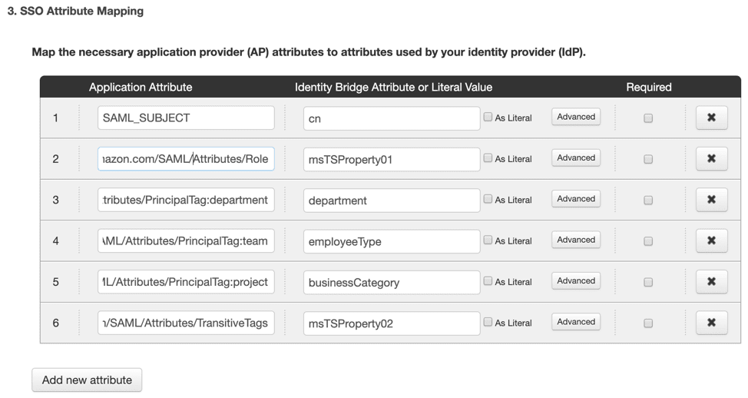
Task: Mark SAML_SUBJECT row as Required
Action: pyautogui.click(x=648, y=118)
